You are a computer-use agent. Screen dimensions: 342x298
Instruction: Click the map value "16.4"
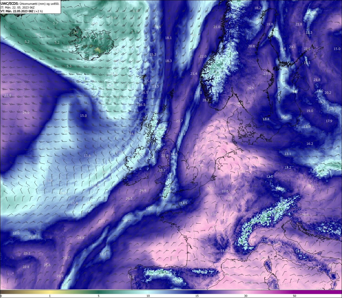pos(276,243)
